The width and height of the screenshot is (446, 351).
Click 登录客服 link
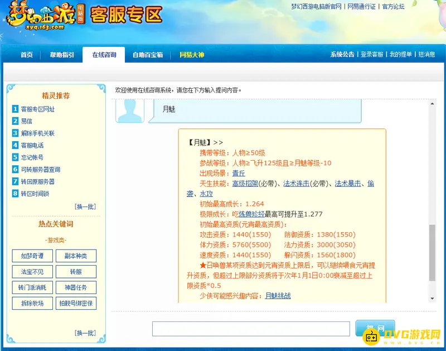tap(372, 54)
